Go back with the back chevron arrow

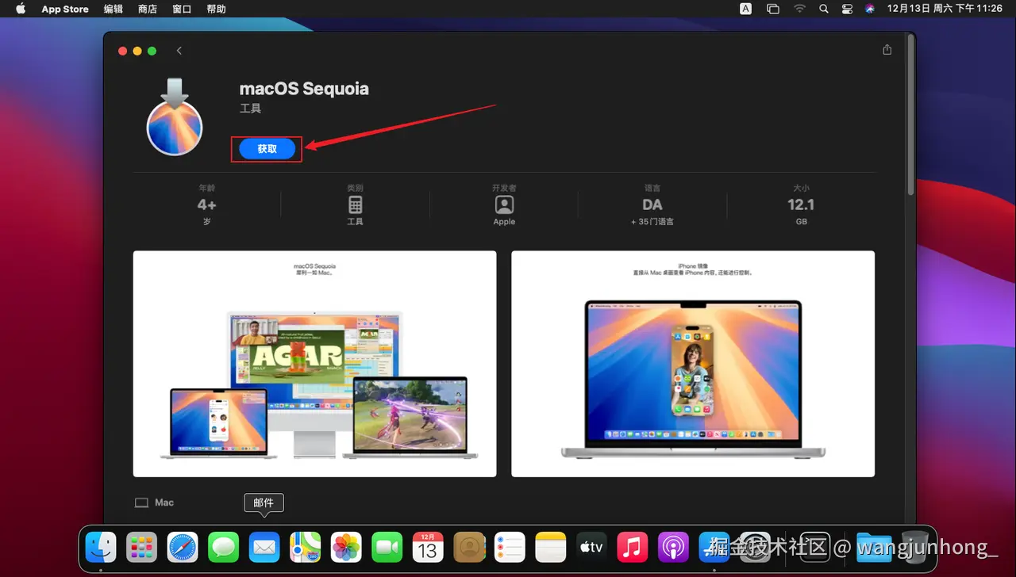coord(179,51)
